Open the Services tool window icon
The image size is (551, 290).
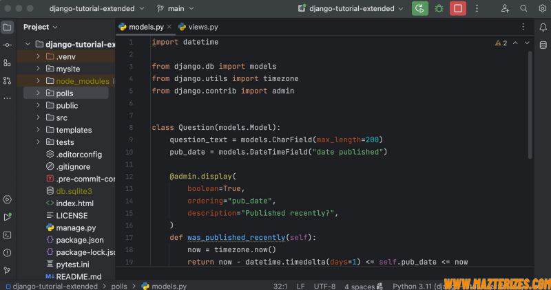(7, 199)
